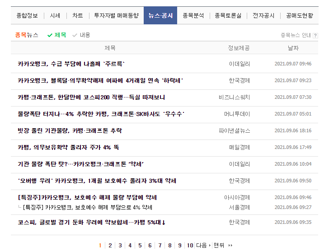Click the 제목 column header
This screenshot has height=251, width=324.
(110, 48)
